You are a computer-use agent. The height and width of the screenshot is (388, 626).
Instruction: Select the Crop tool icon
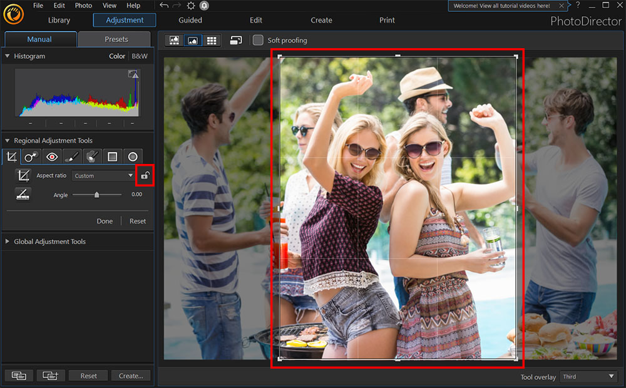(x=11, y=156)
